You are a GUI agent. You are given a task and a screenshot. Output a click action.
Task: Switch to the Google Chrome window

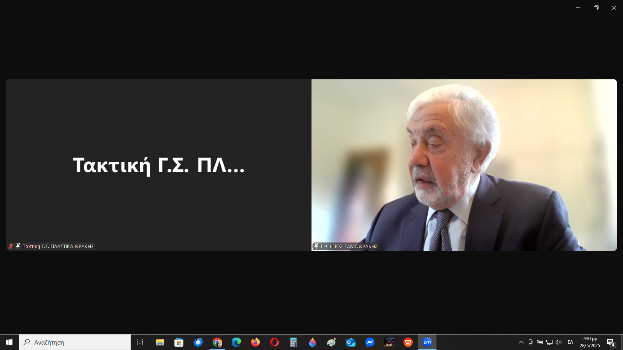(x=217, y=342)
